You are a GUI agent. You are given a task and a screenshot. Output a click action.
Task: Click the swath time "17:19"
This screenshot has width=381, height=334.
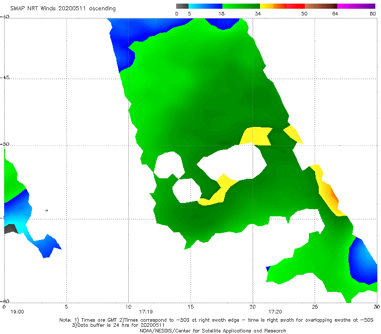pos(146,312)
